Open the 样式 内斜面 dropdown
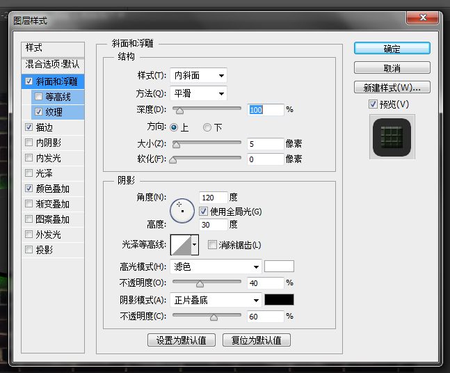The image size is (450, 373). click(199, 75)
